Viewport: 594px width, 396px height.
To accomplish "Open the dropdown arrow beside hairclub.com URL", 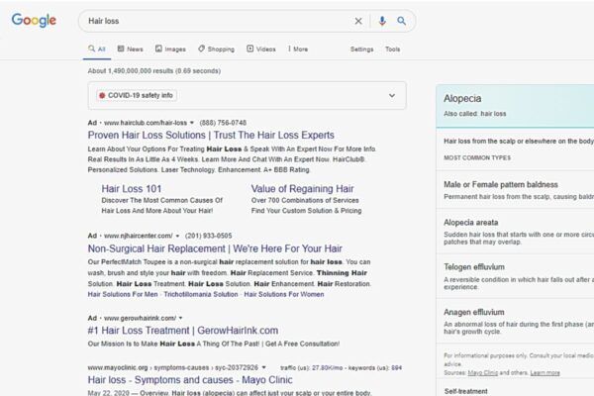I will coord(192,123).
